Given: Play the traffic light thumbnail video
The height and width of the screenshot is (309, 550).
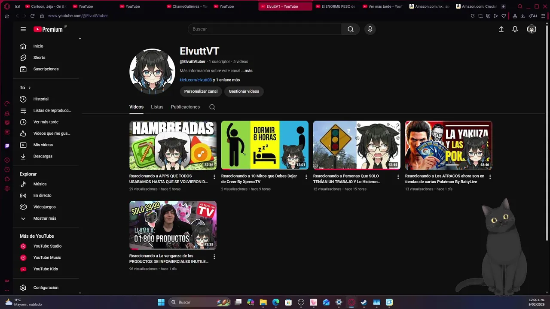Looking at the screenshot, I should click(x=357, y=145).
